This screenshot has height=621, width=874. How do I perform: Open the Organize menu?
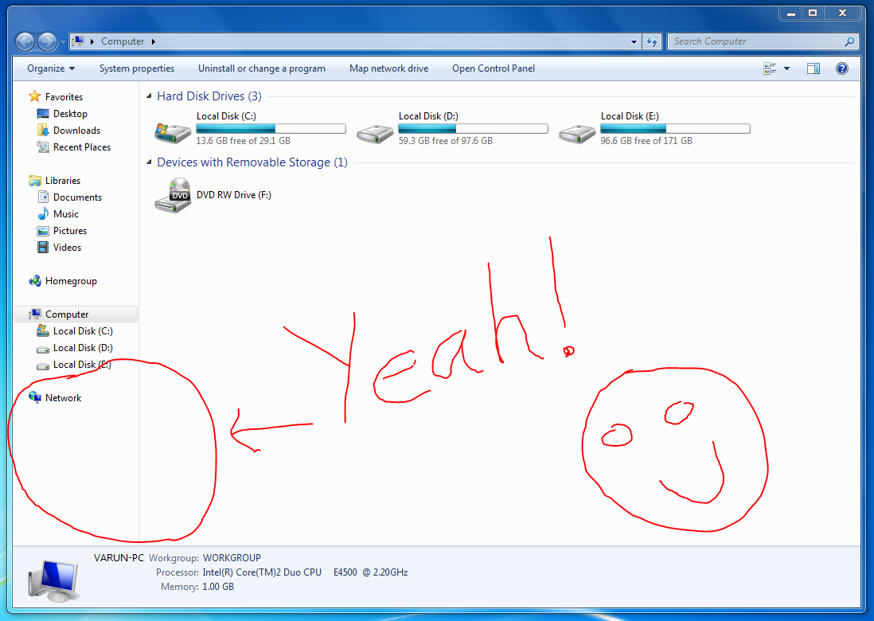pyautogui.click(x=51, y=68)
